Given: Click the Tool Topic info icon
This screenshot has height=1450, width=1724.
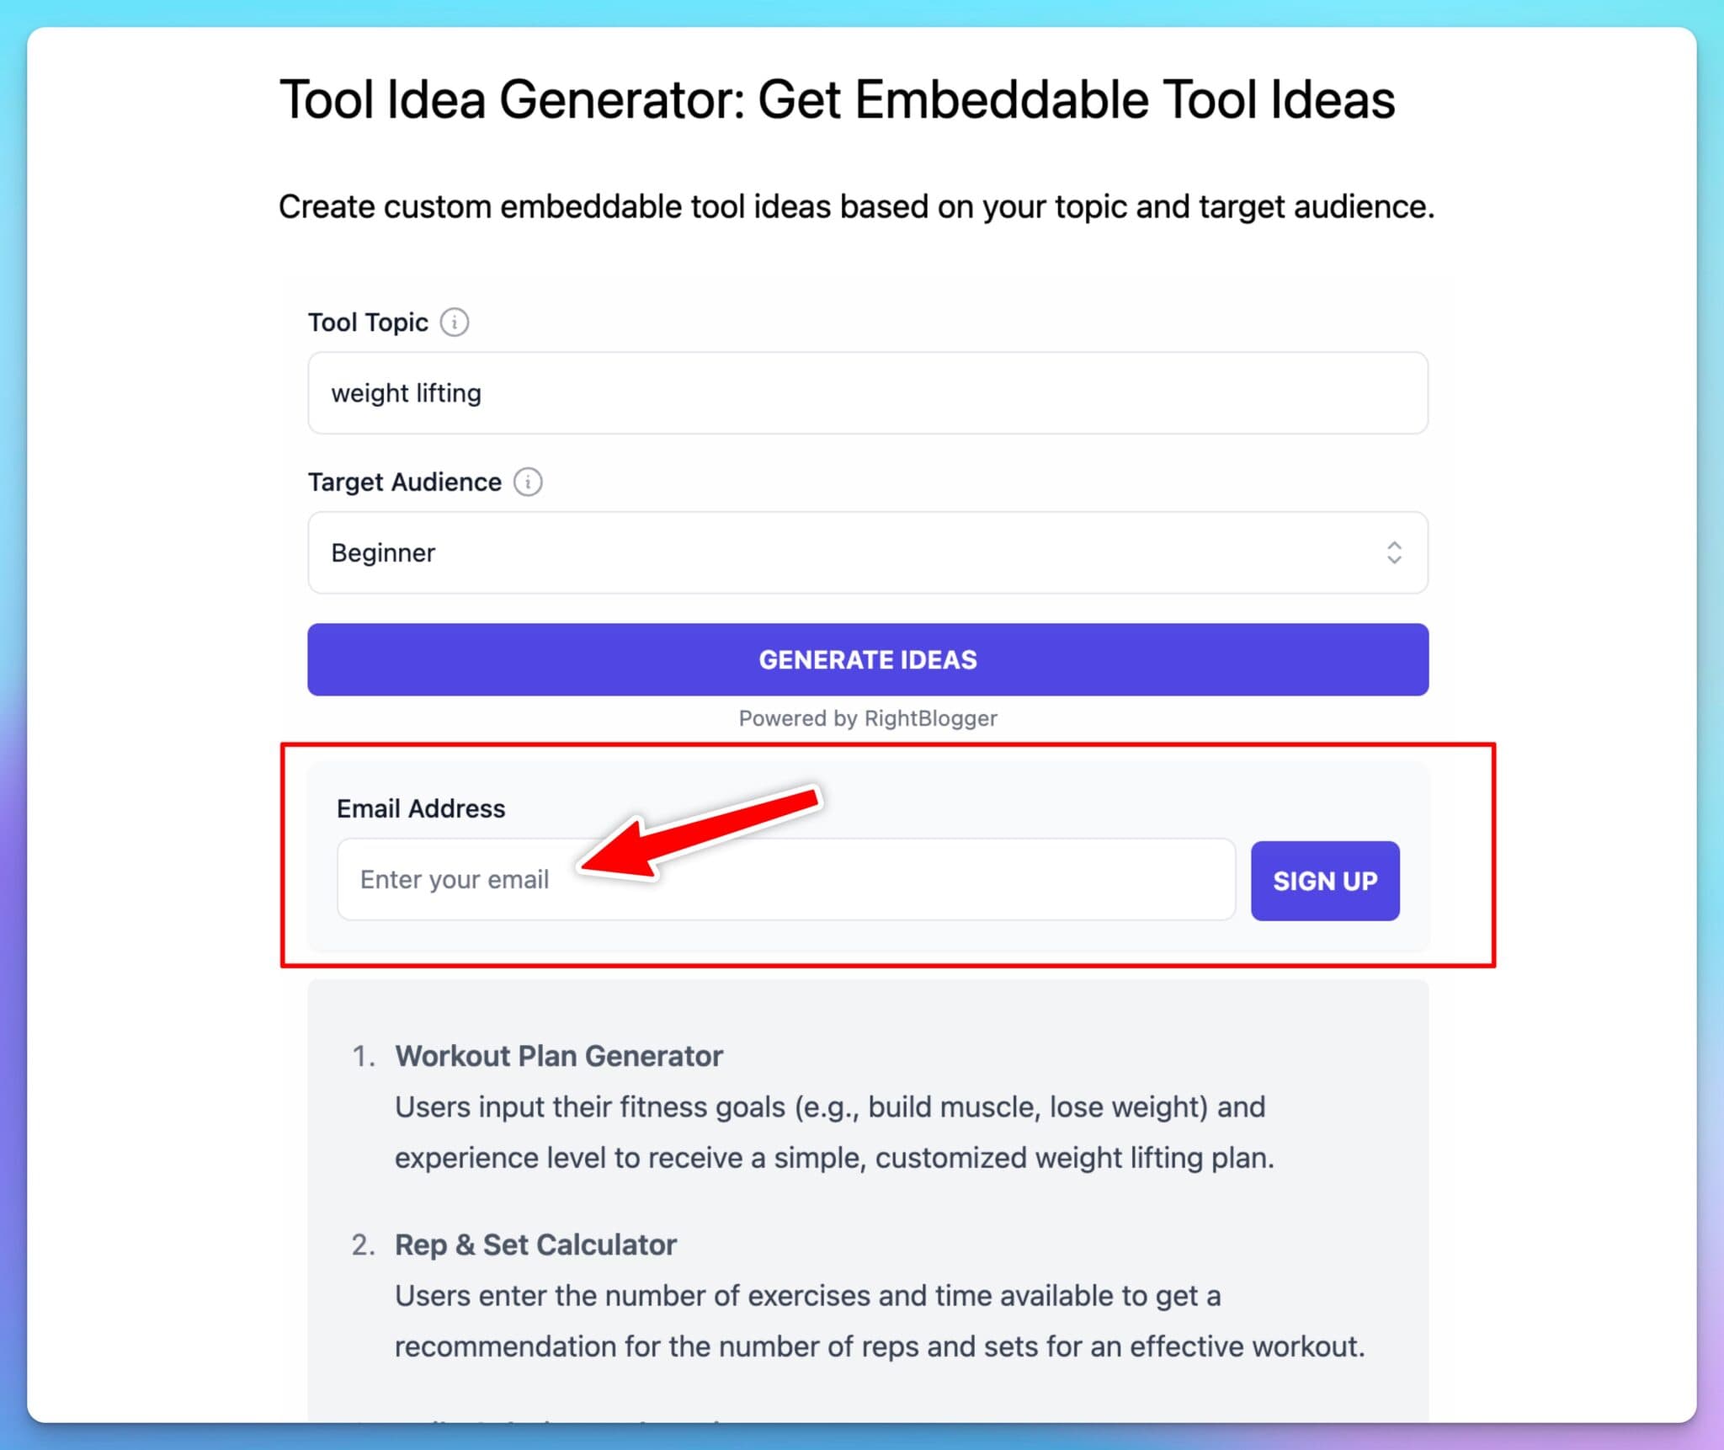Looking at the screenshot, I should point(454,321).
